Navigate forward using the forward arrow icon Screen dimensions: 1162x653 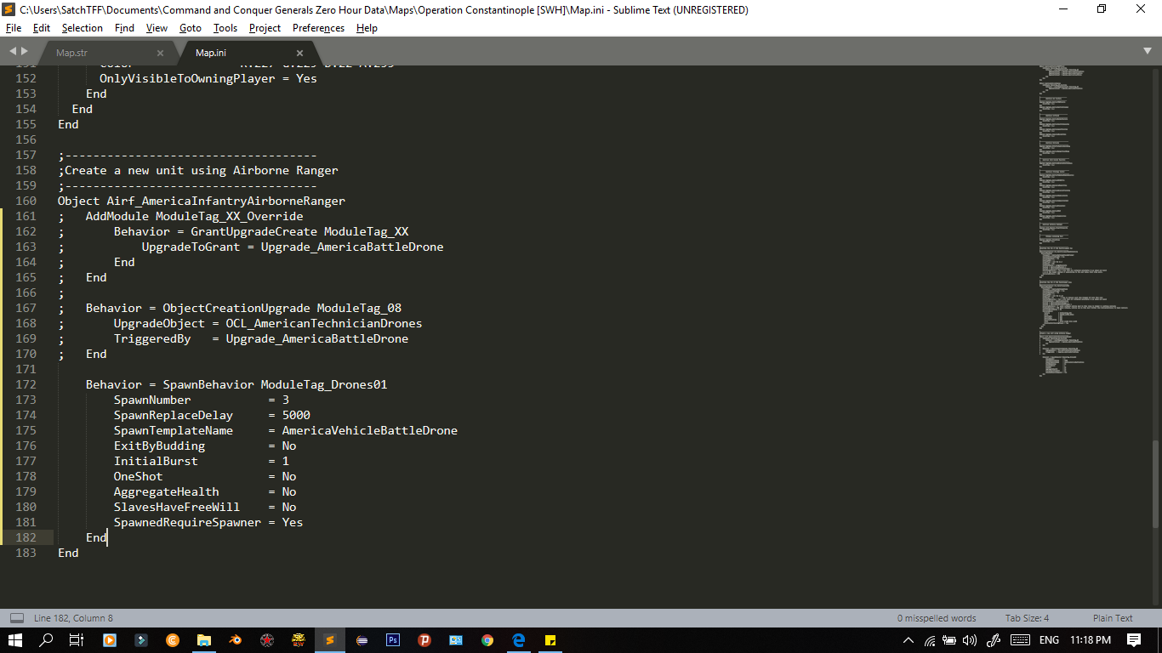pyautogui.click(x=24, y=51)
